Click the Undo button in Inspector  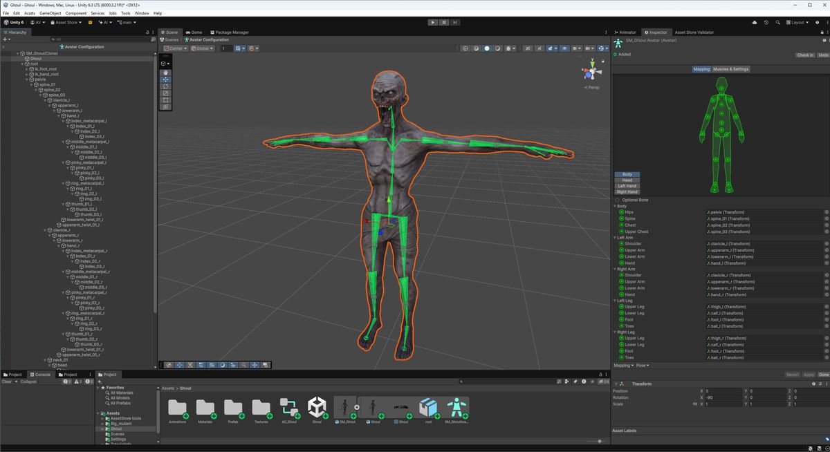click(x=823, y=55)
